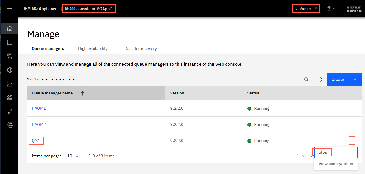Open the page number dropdown
This screenshot has height=174, width=365.
coord(301,156)
